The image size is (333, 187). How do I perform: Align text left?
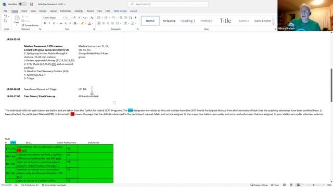[99, 23]
